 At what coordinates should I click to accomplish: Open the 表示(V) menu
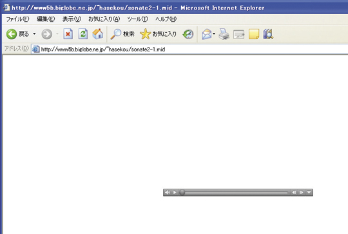(x=72, y=19)
